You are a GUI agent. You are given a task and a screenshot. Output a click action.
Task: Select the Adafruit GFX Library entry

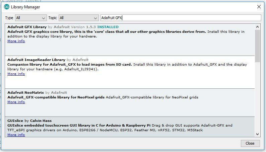click(130, 40)
